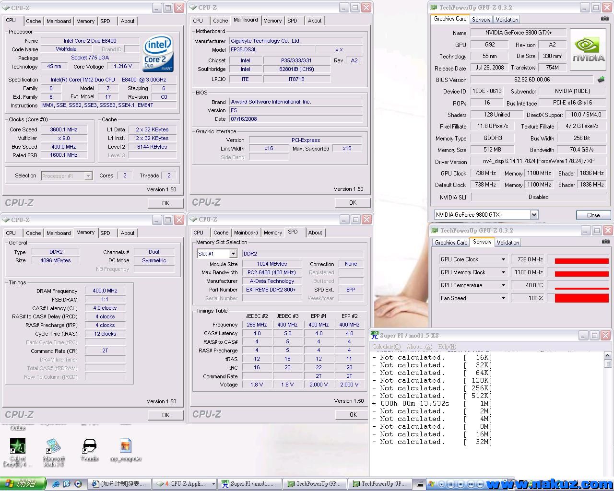
Task: Open About tab in the CPU-Z Memory window
Action: click(x=128, y=233)
